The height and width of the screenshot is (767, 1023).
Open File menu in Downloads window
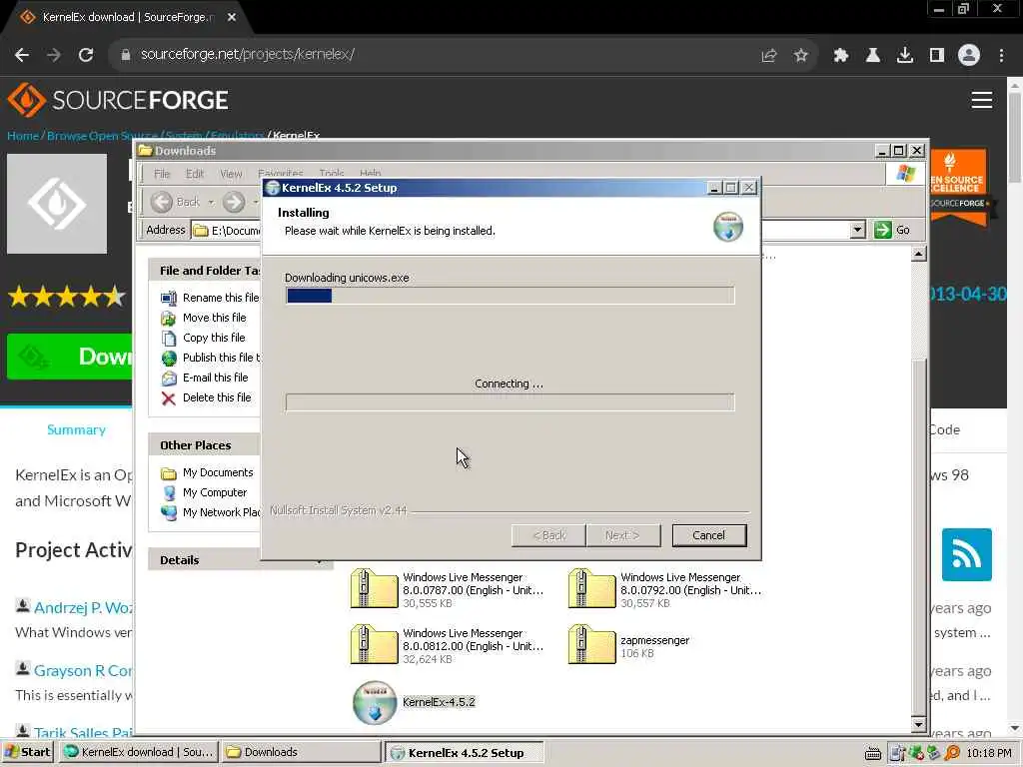(x=162, y=174)
